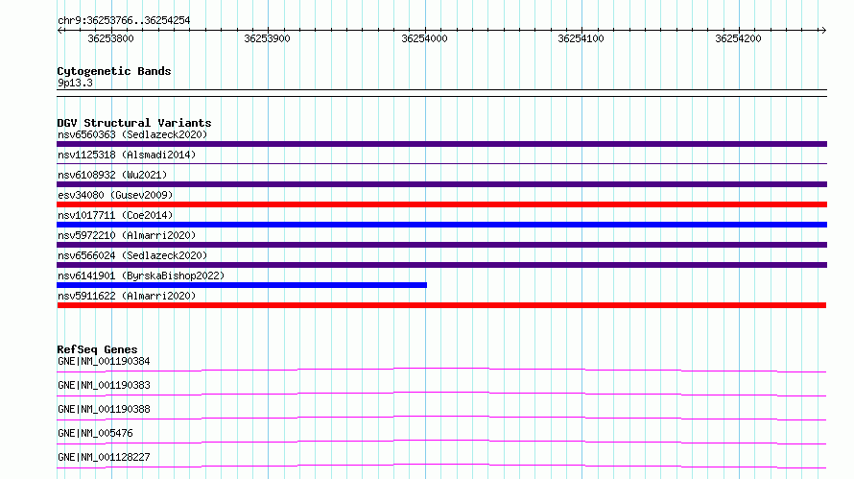Open transcript GNE|NM_005476 label
The image size is (854, 479).
[x=95, y=433]
